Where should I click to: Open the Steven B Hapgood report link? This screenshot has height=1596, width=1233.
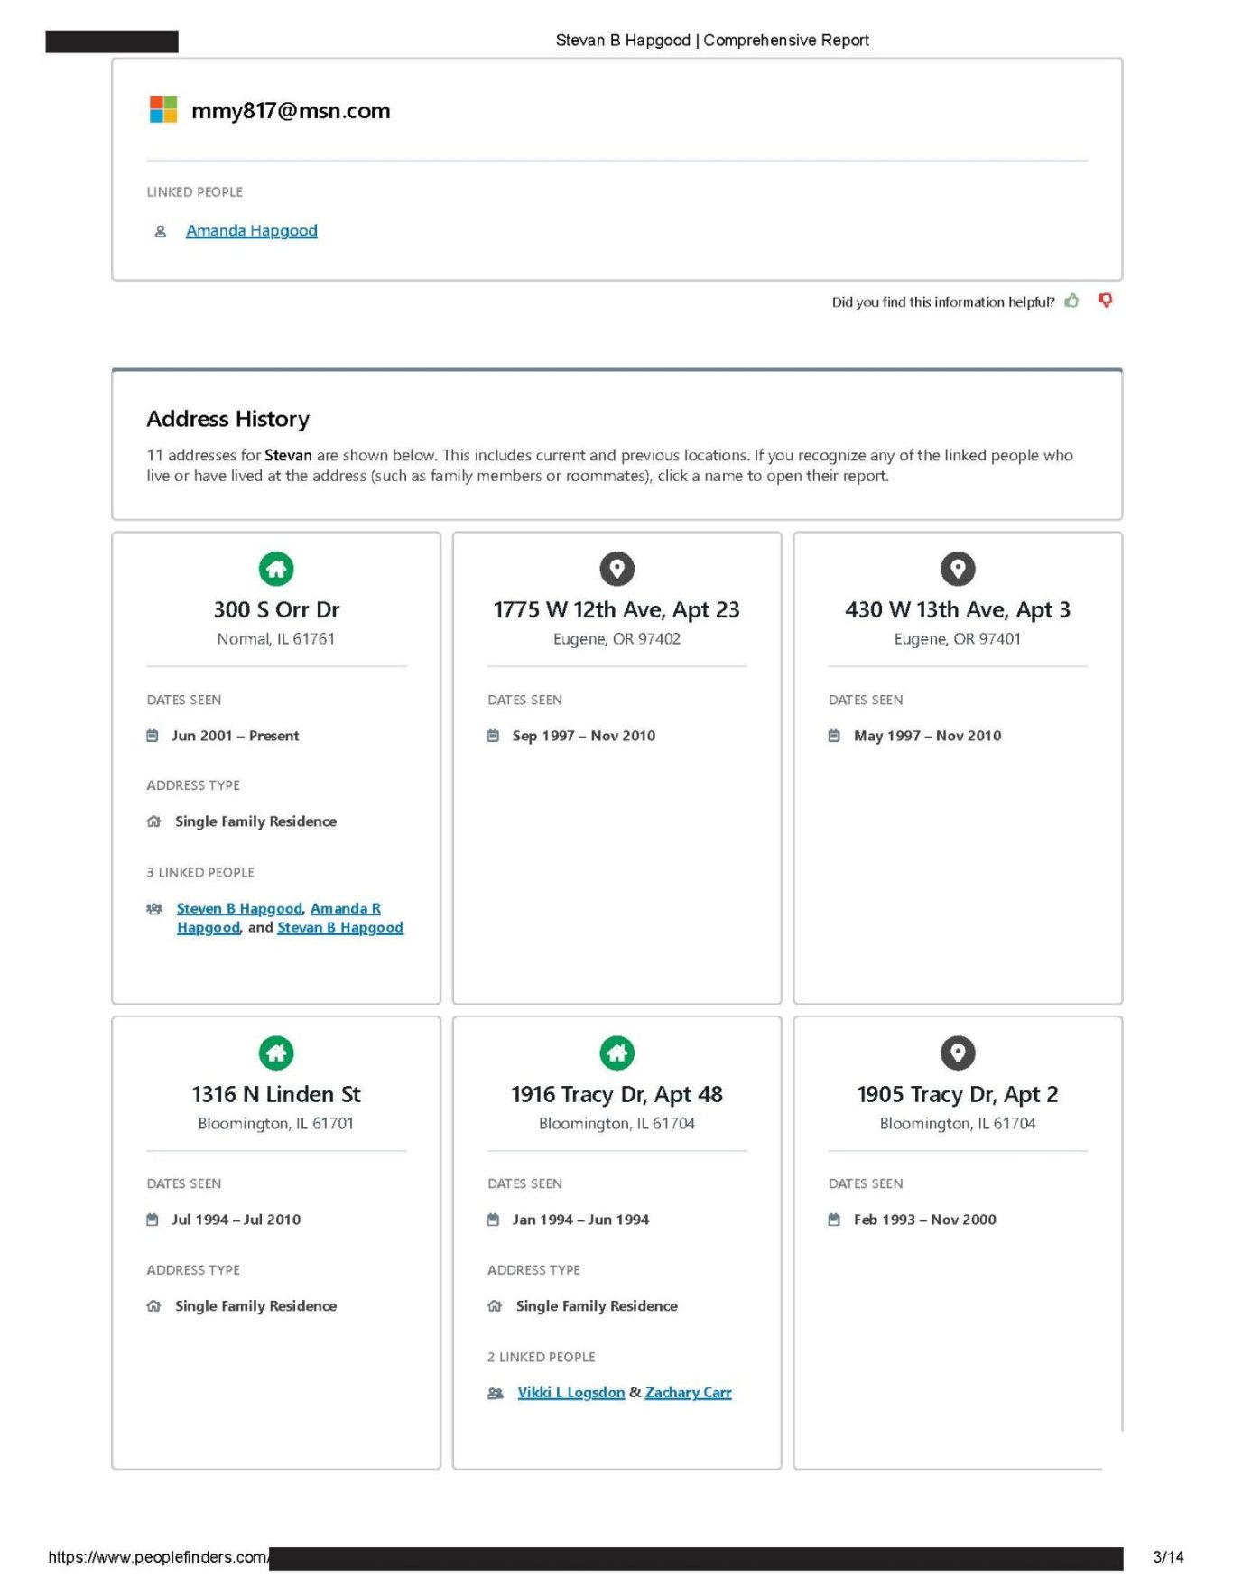pos(239,909)
